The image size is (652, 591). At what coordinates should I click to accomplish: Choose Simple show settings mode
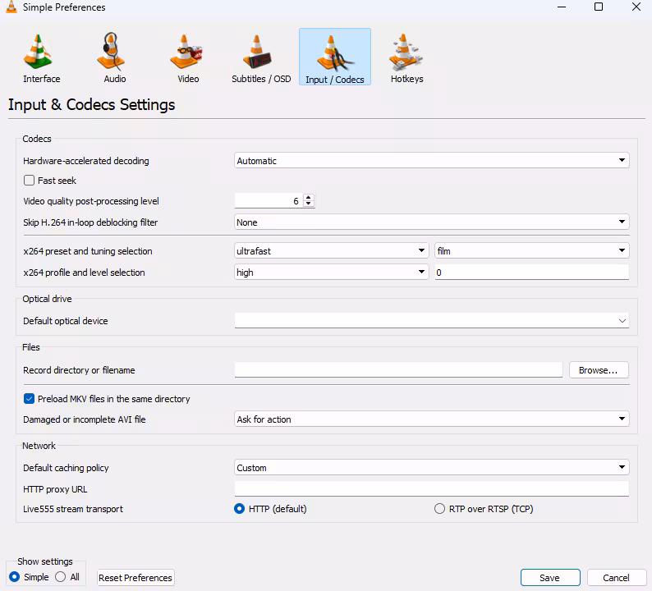pos(14,577)
